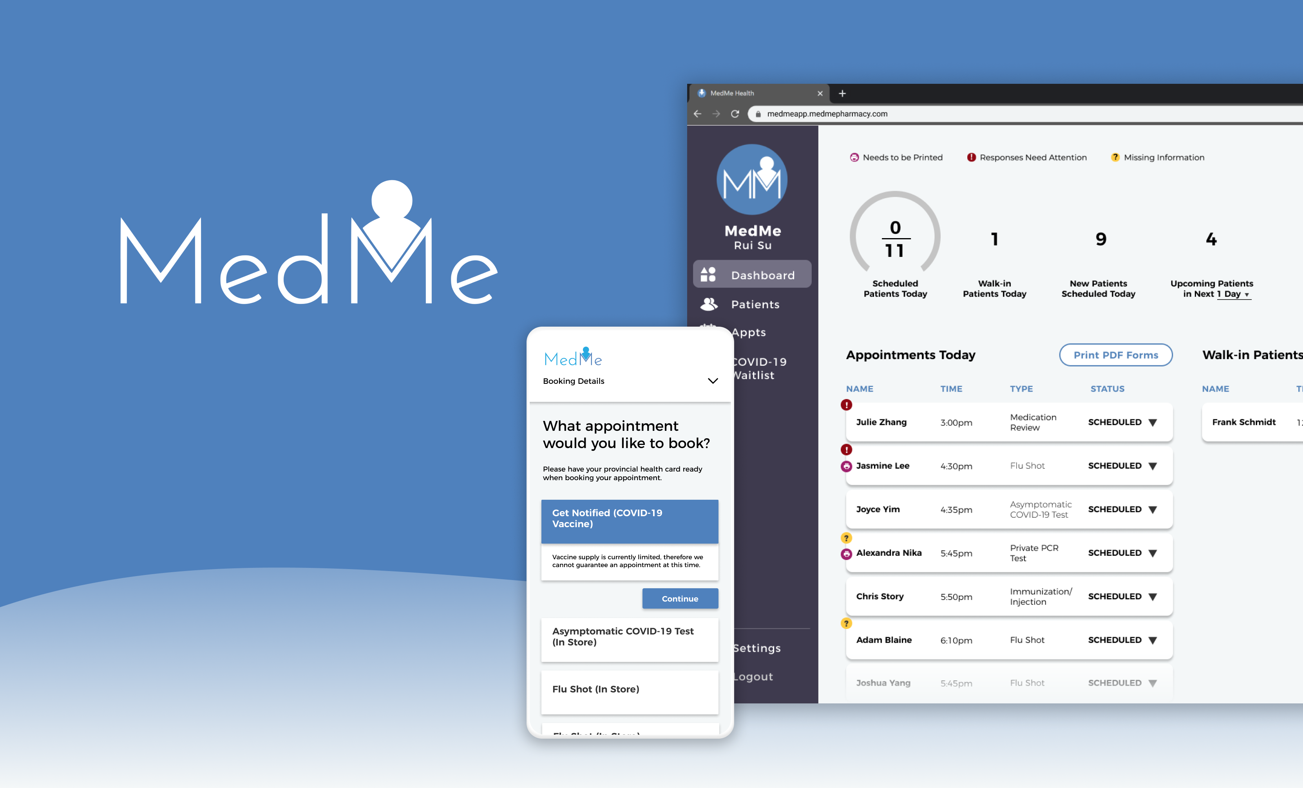Toggle the Get Notified COVID-19 Vaccine option

(629, 518)
